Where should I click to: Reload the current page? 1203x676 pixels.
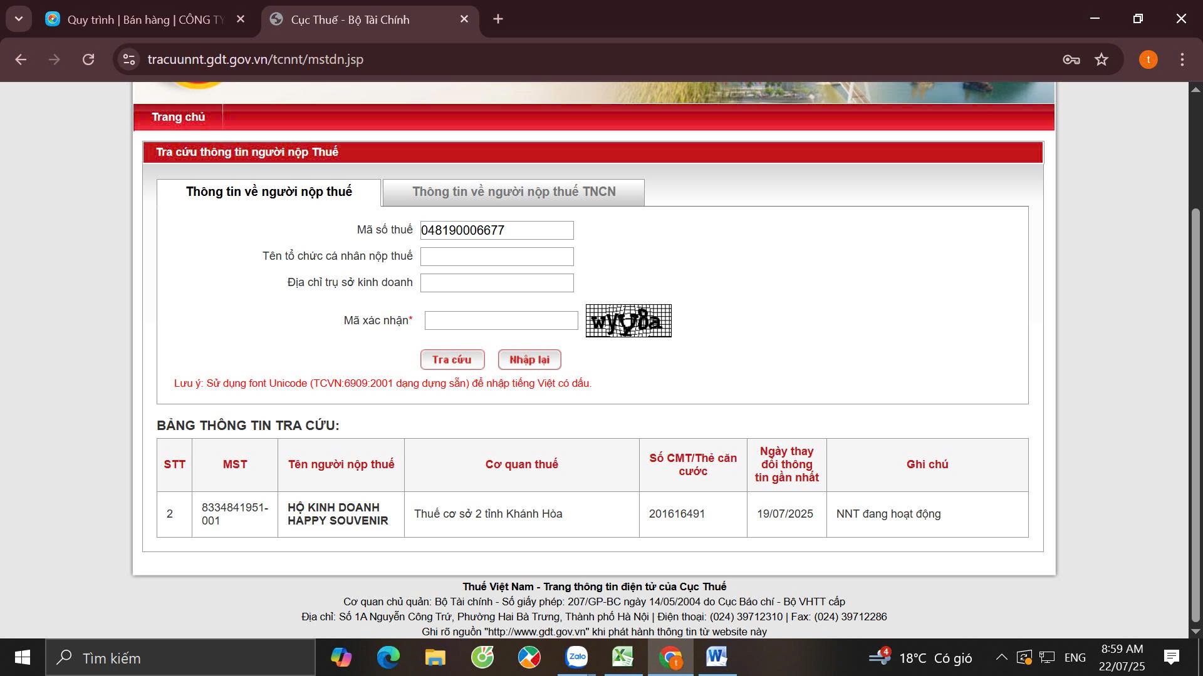[88, 59]
